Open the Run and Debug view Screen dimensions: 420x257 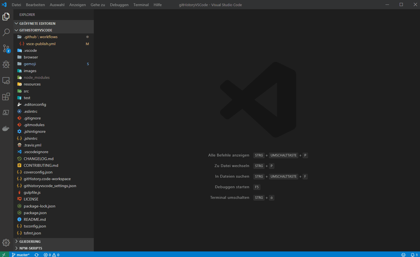(x=6, y=64)
